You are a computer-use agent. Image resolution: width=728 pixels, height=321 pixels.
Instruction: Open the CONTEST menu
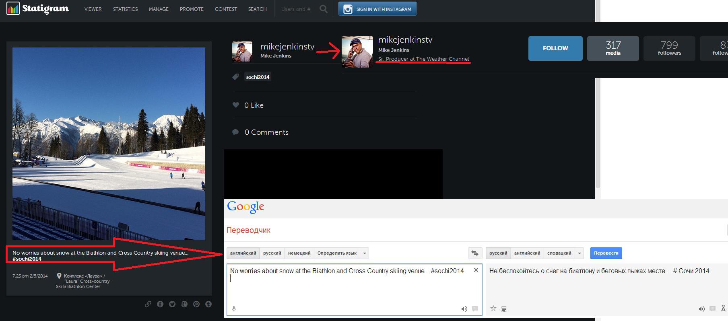pos(226,9)
